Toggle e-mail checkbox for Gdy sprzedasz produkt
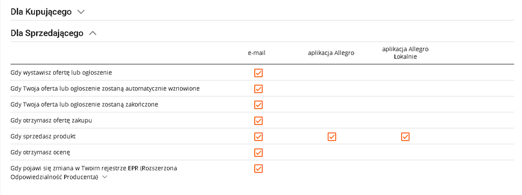The width and height of the screenshot is (522, 195). pos(258,137)
